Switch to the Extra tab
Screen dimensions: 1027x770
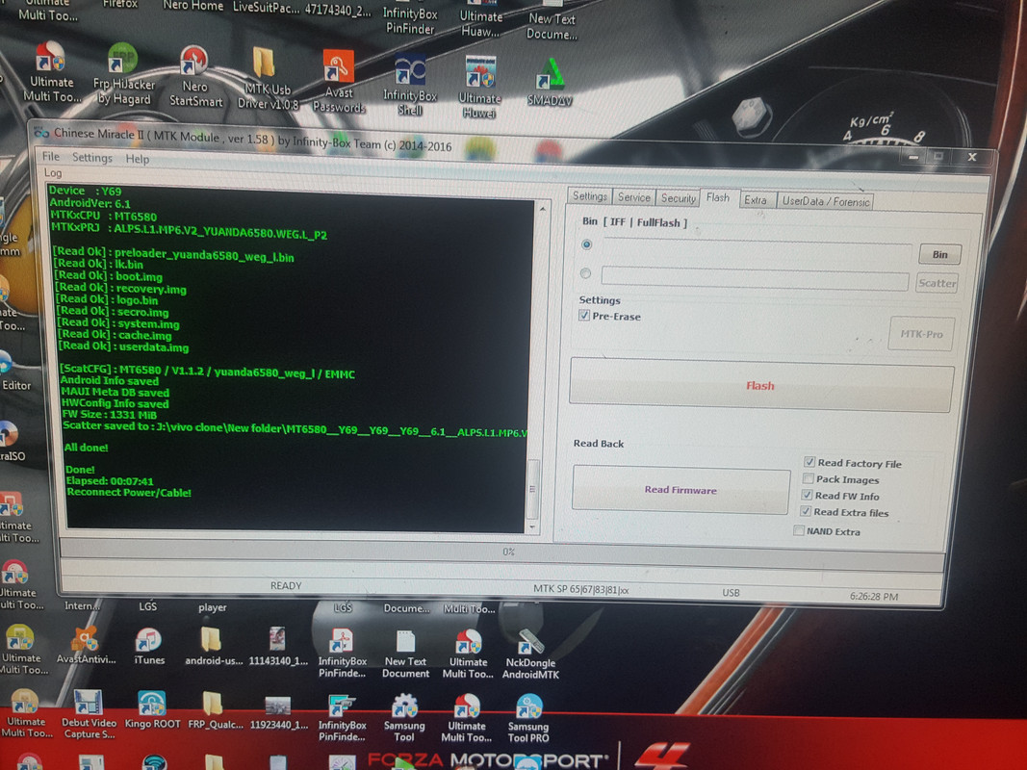(756, 199)
